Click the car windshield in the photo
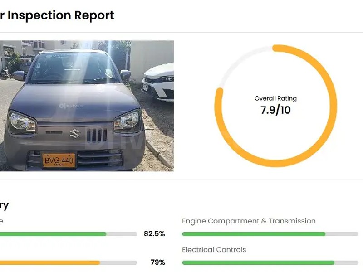 (x=73, y=69)
